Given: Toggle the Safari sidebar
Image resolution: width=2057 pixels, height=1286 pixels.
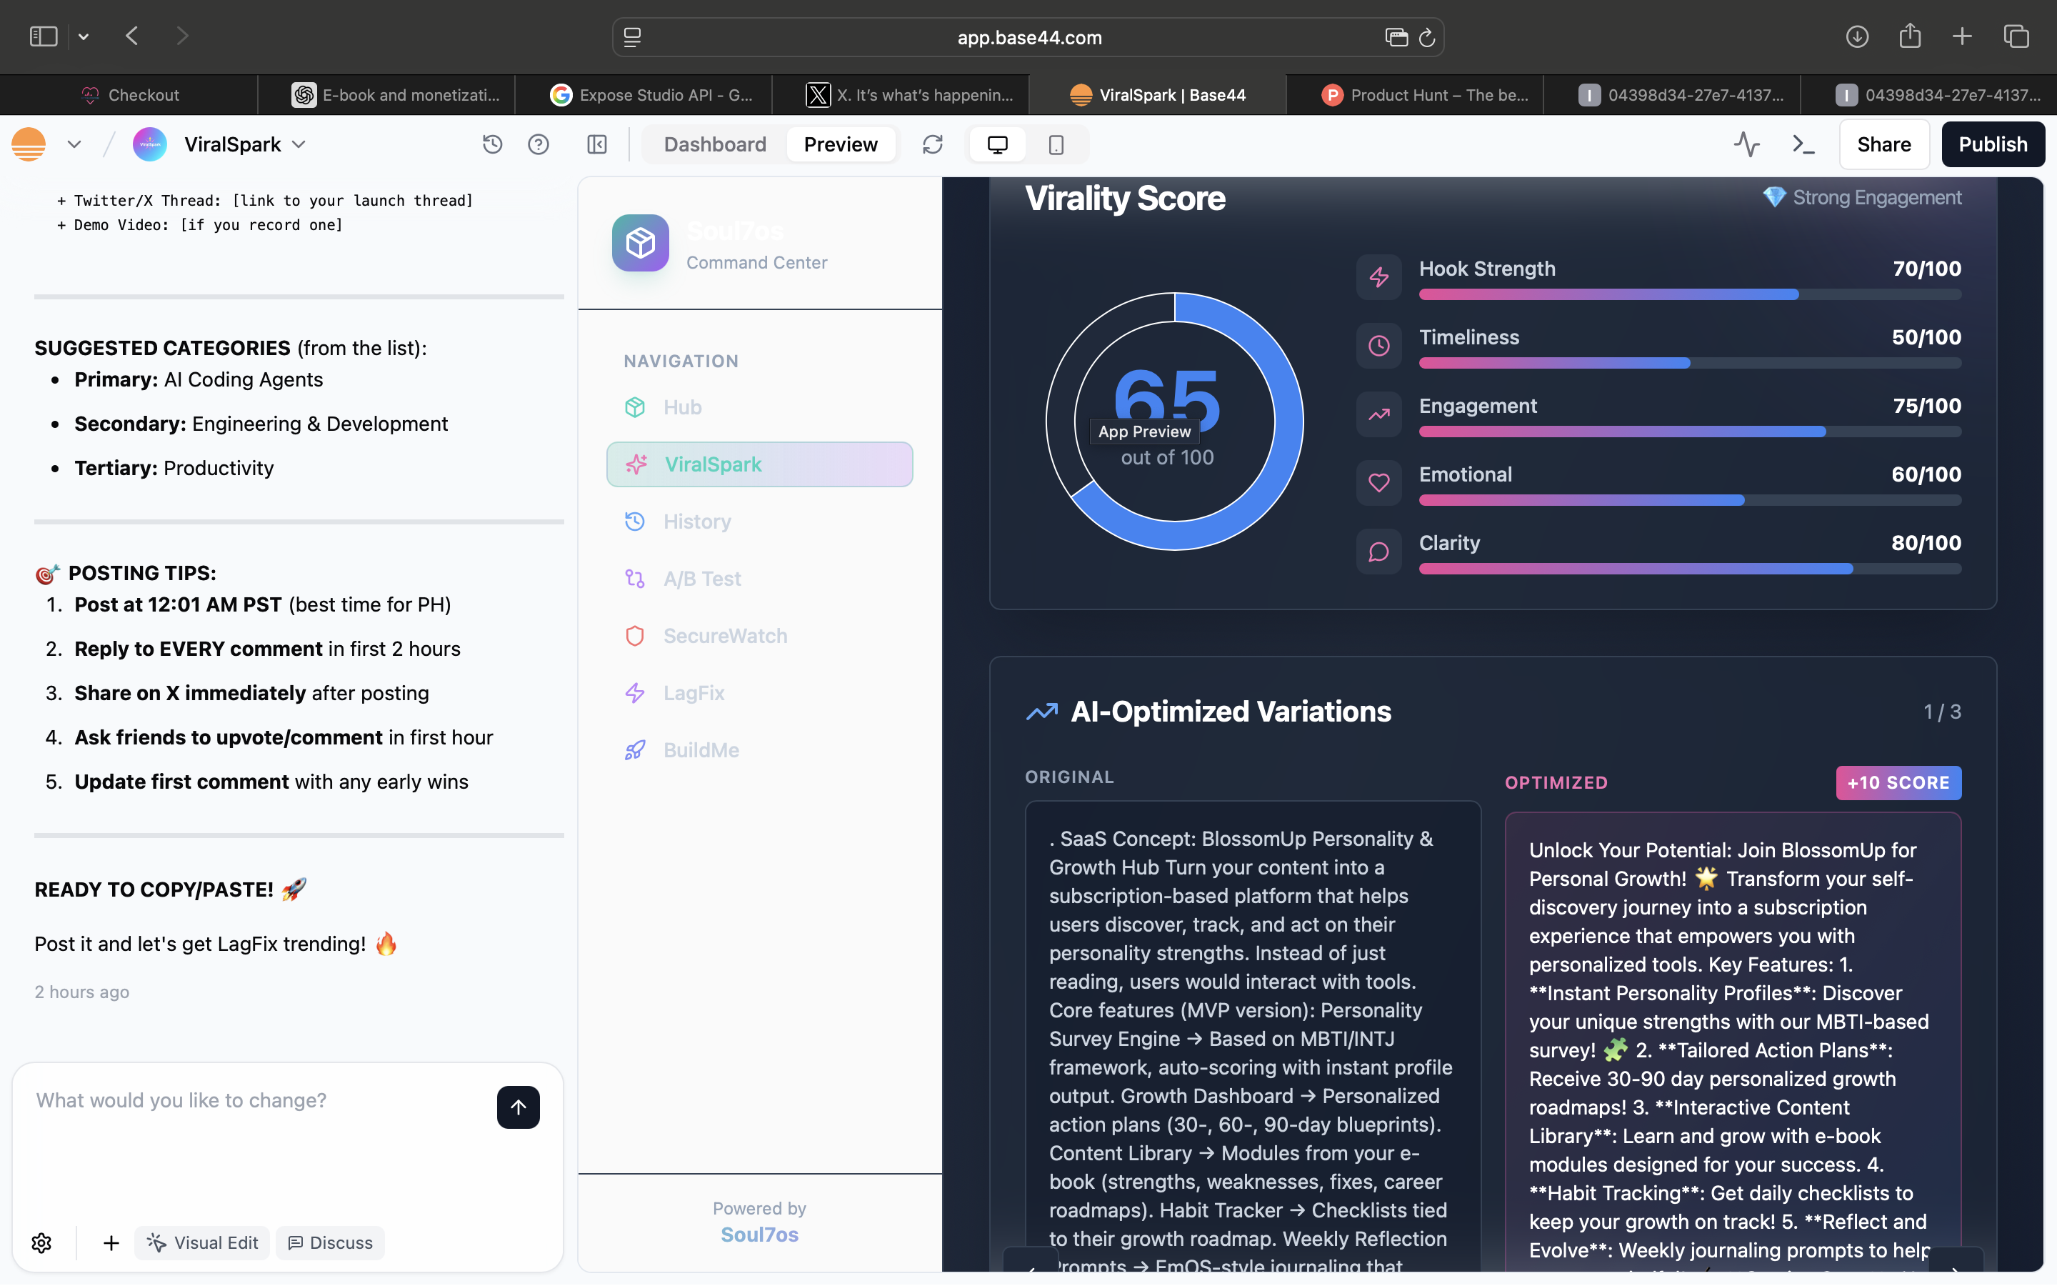Looking at the screenshot, I should [44, 36].
